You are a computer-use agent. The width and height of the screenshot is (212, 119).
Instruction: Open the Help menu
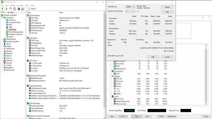pyautogui.click(x=32, y=5)
